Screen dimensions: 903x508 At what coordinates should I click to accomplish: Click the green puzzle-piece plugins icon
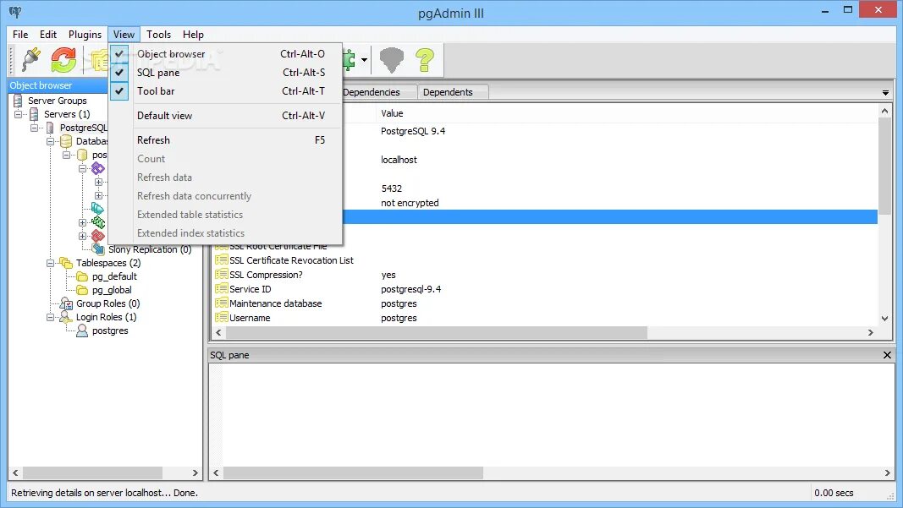point(349,59)
